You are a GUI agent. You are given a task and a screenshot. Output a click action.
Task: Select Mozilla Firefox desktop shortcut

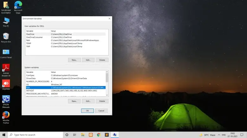point(6,118)
